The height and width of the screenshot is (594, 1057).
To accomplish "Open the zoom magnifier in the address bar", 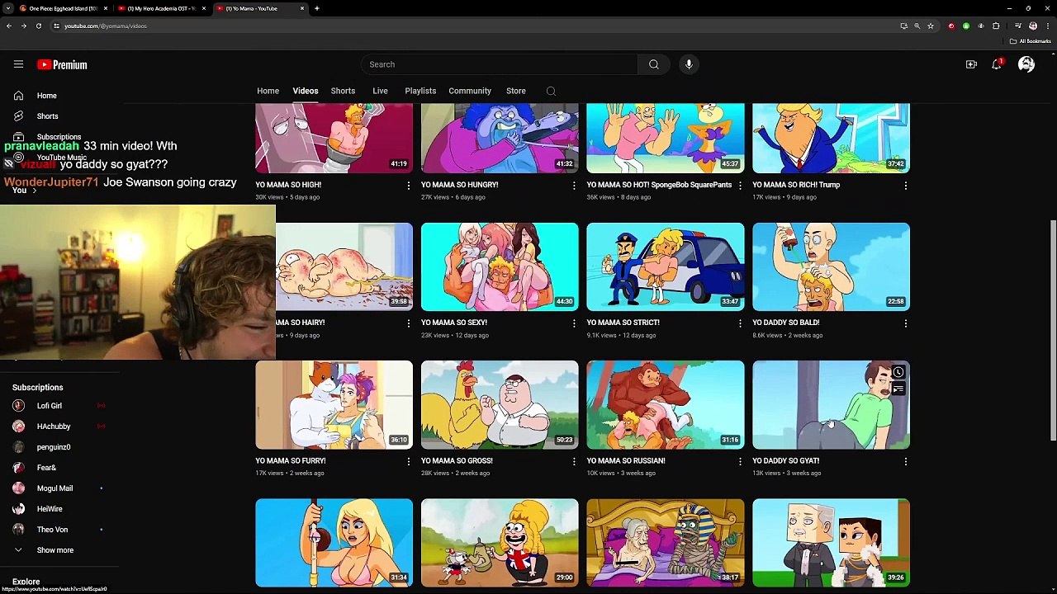I will (x=917, y=26).
